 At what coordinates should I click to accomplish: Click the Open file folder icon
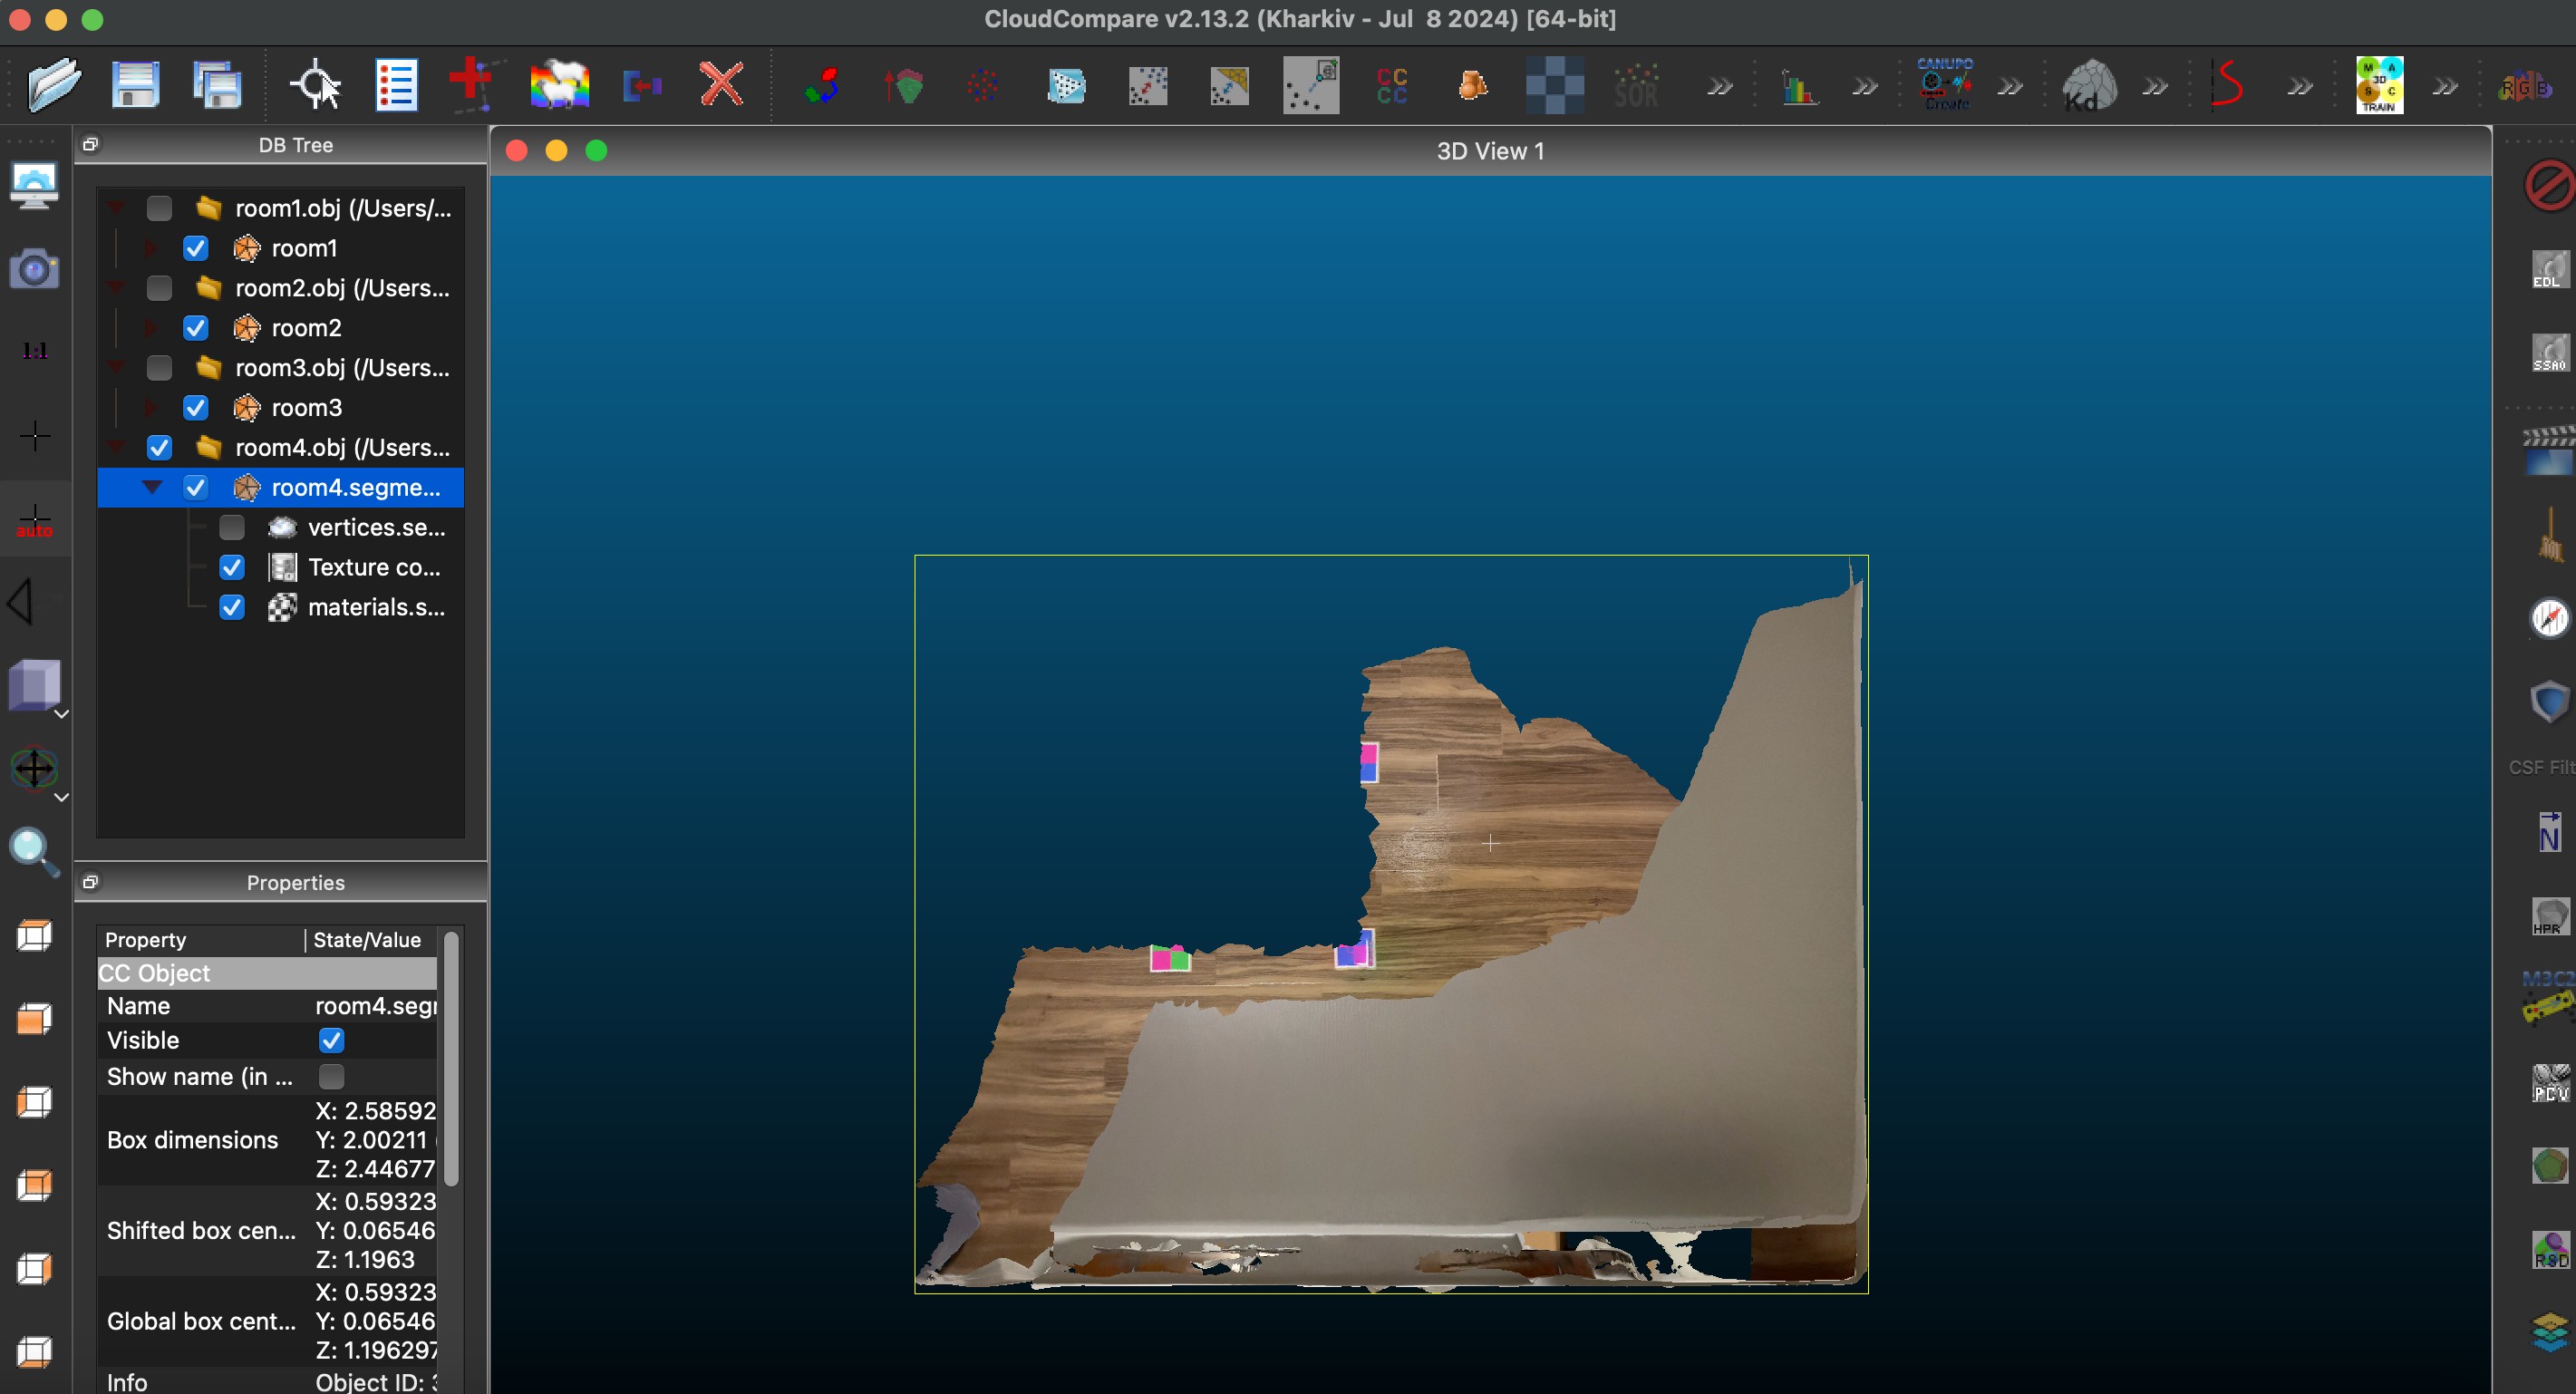coord(53,85)
